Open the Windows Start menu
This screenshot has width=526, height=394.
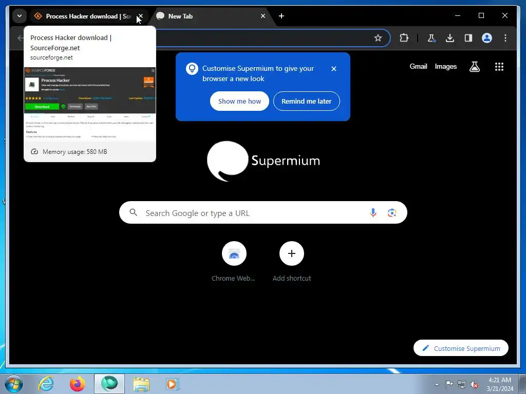coord(14,384)
